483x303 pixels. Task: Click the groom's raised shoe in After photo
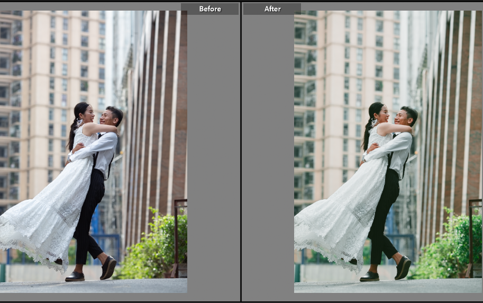coord(403,268)
